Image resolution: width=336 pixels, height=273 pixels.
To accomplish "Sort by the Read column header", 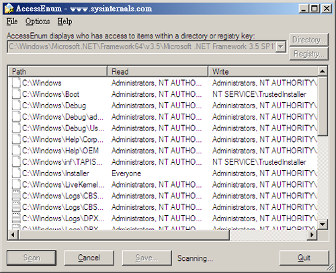I will (x=158, y=72).
